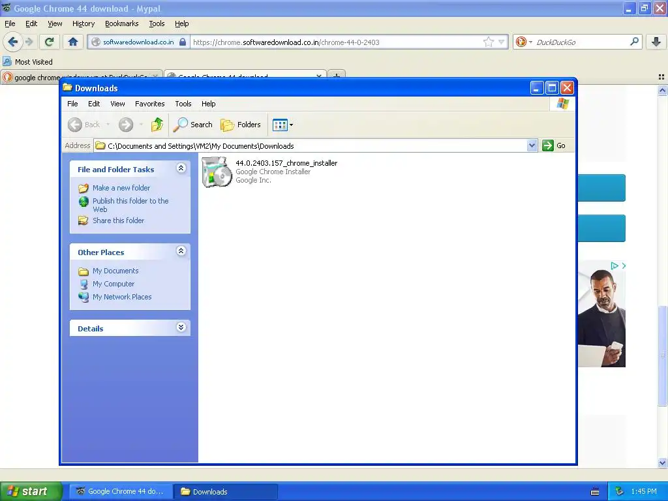
Task: Open the Explorer Search pane
Action: point(192,125)
